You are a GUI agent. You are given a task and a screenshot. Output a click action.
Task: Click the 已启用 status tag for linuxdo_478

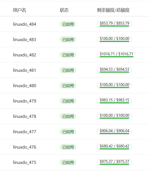(x=68, y=116)
